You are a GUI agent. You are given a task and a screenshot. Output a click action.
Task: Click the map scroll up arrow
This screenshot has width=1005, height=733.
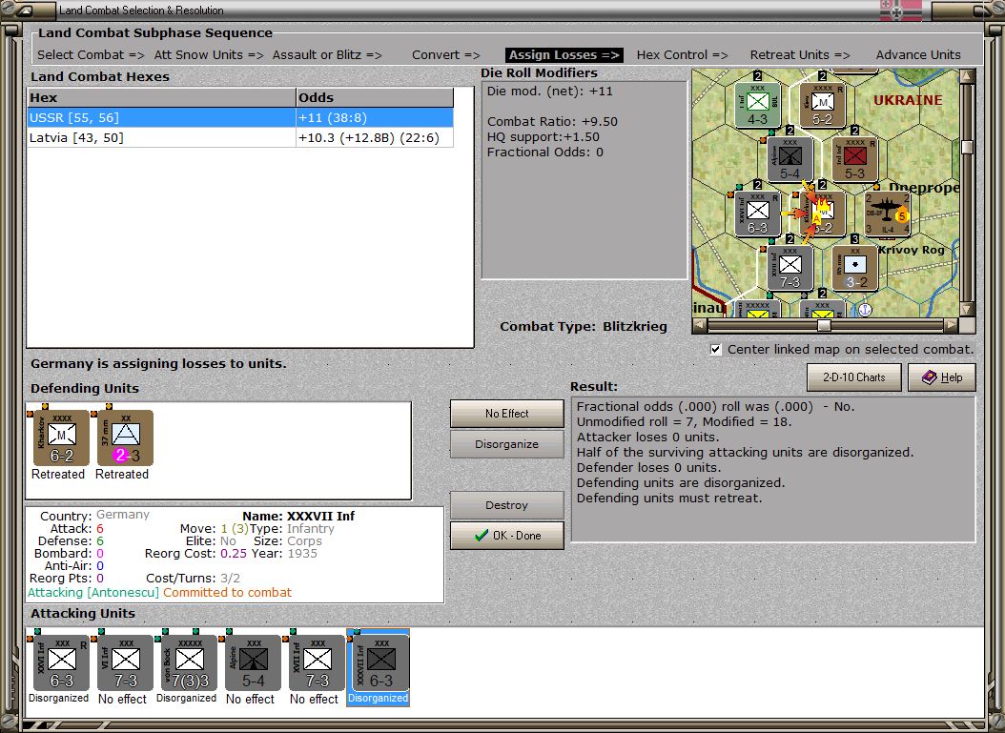click(967, 76)
